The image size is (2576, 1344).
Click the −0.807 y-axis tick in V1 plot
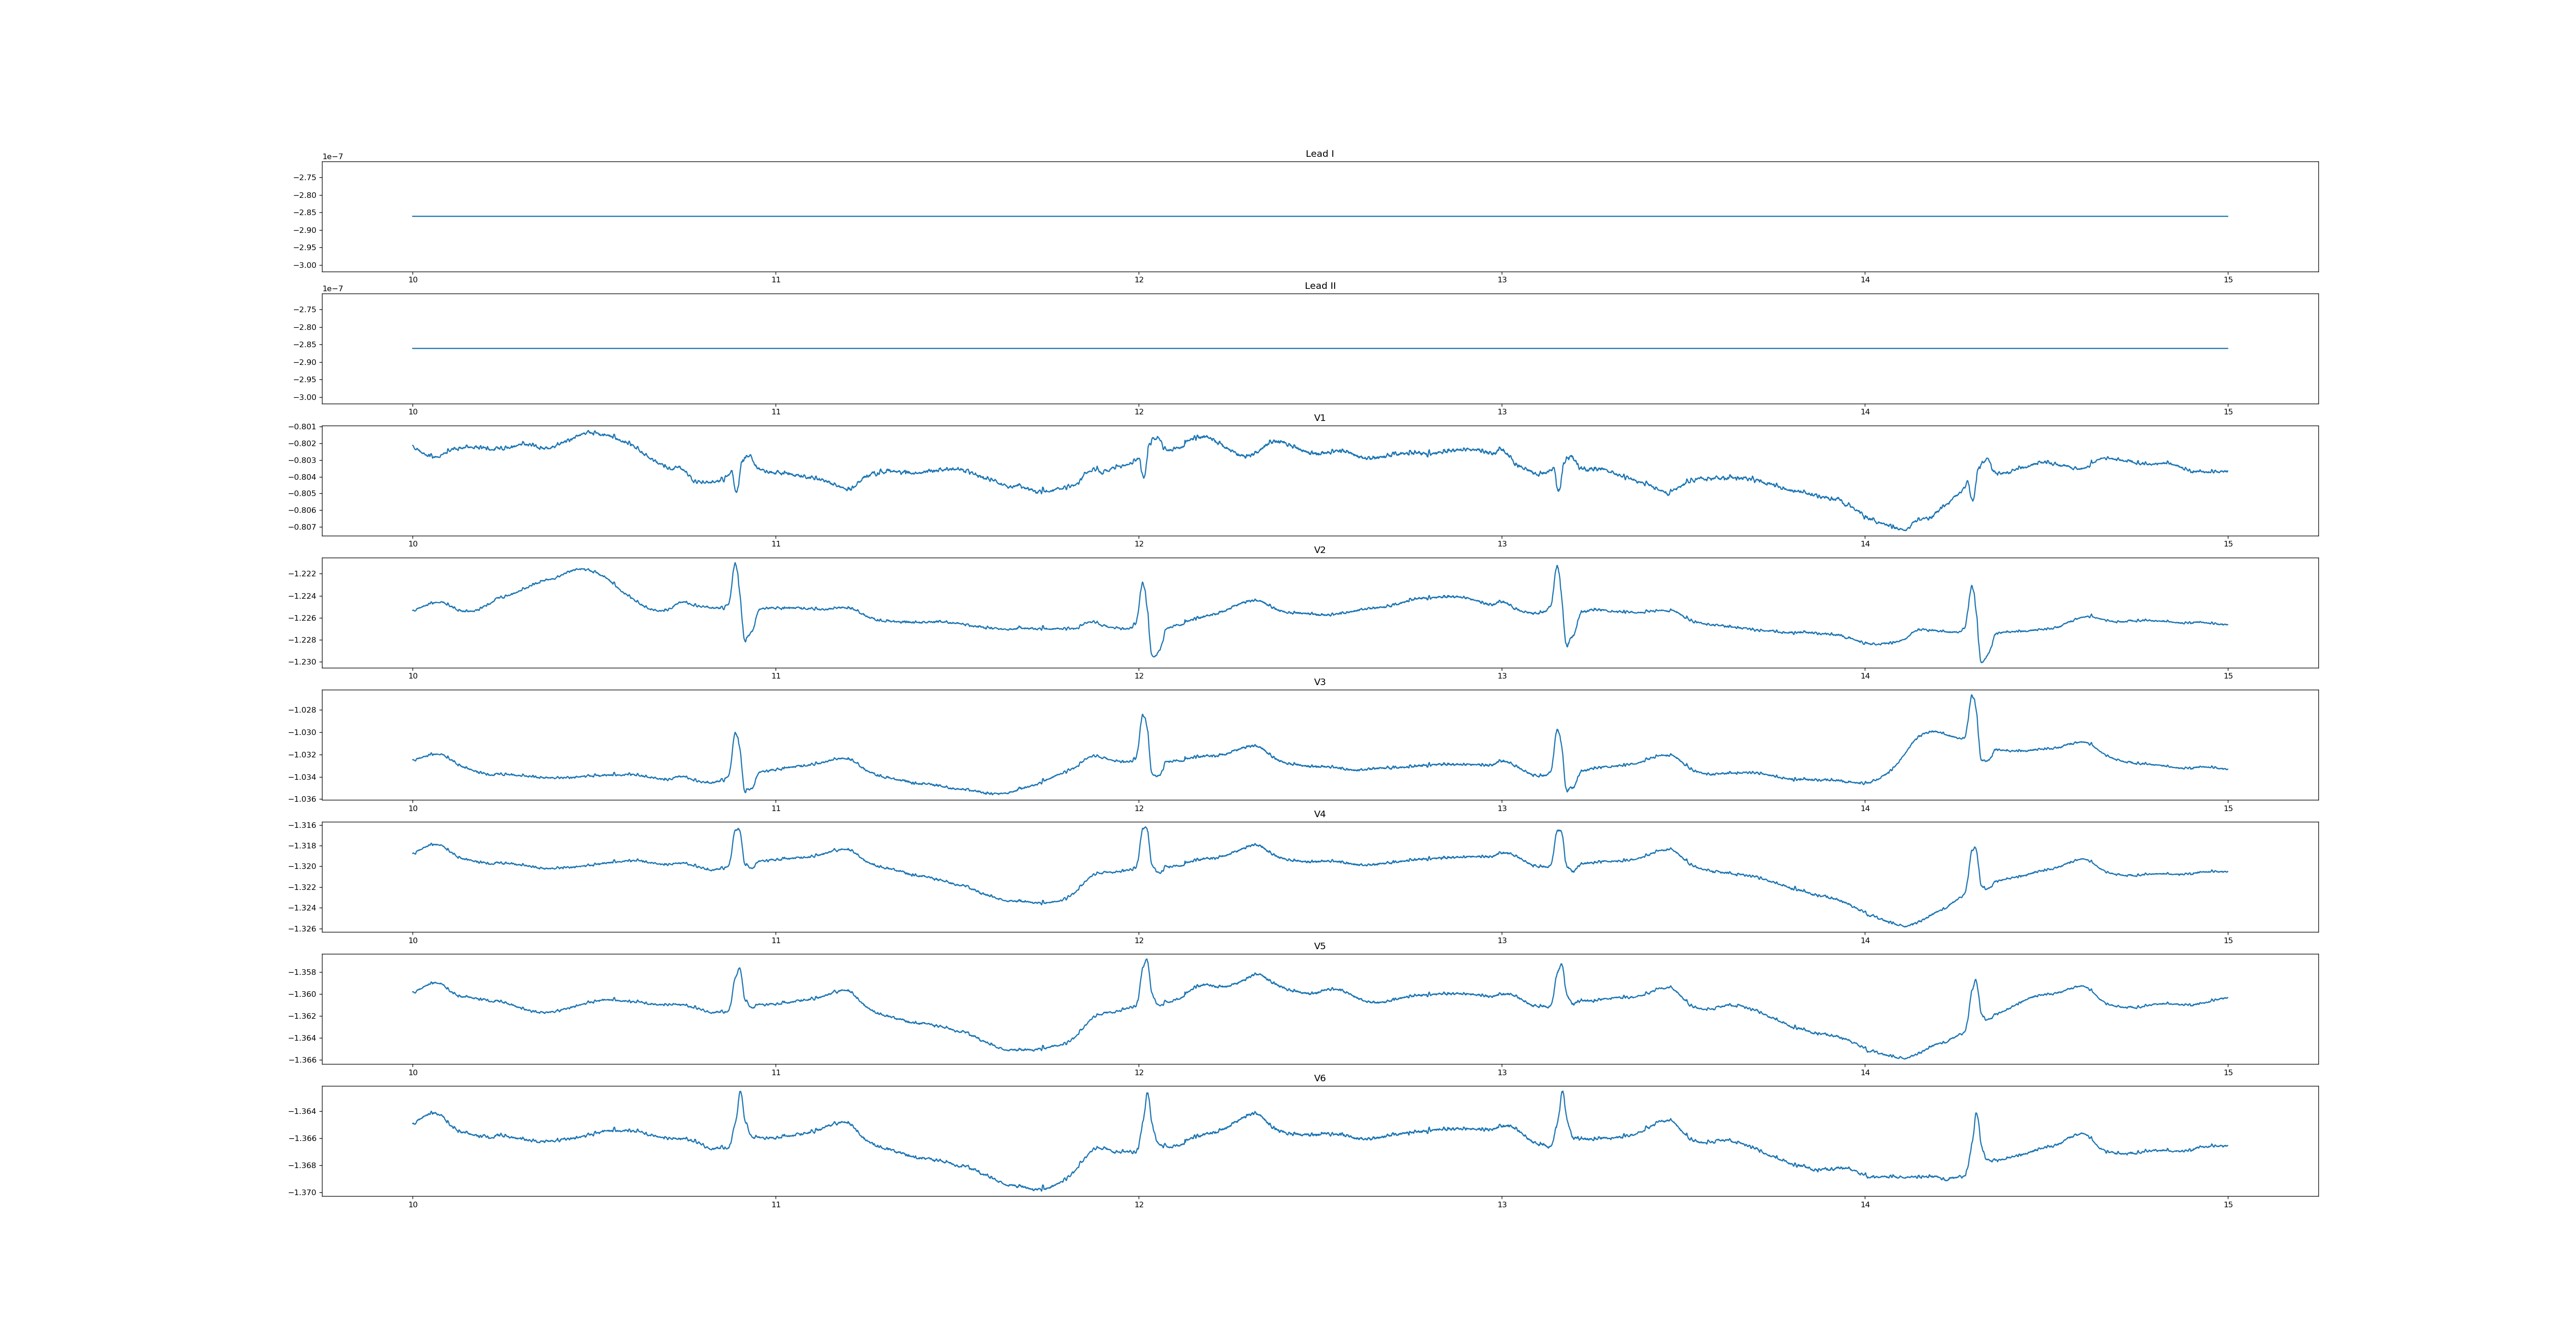tap(303, 527)
